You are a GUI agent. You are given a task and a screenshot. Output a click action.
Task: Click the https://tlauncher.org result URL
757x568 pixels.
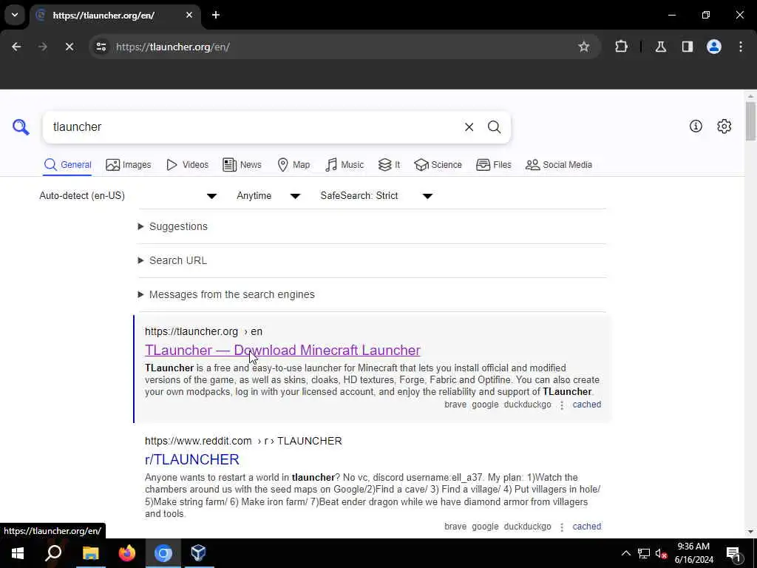pyautogui.click(x=203, y=331)
